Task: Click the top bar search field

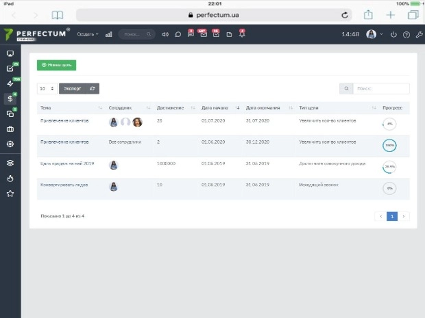Action: click(x=136, y=34)
